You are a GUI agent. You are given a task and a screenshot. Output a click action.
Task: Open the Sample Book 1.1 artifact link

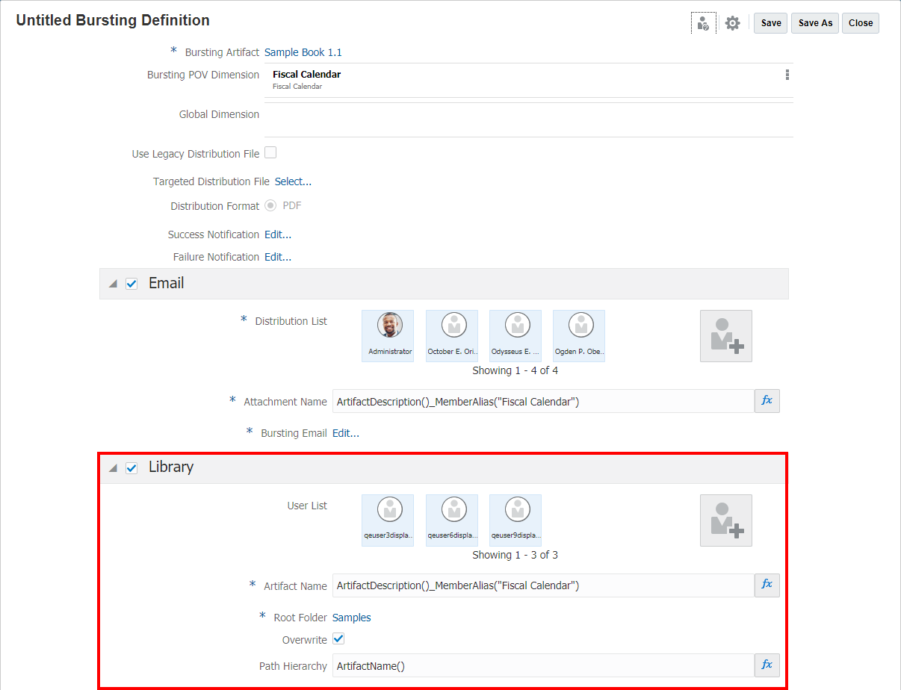coord(303,52)
